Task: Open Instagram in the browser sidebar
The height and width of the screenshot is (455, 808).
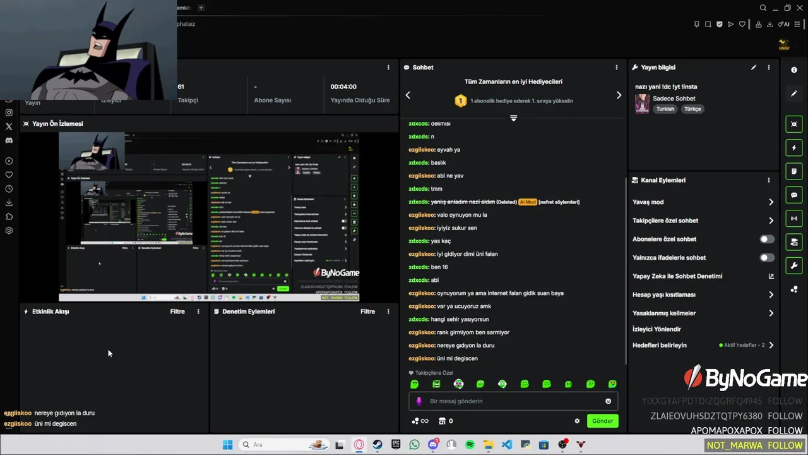Action: 9,112
